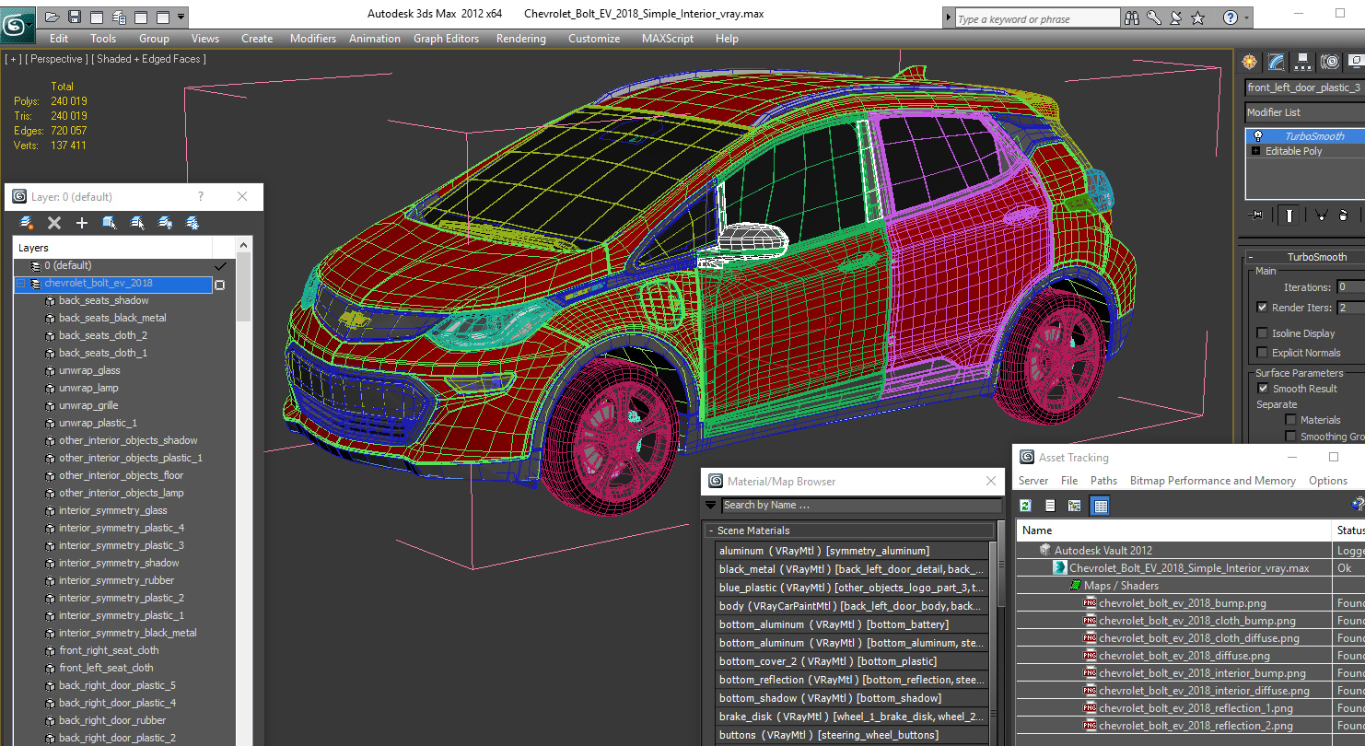
Task: Open Bitmap Performance and Memory menu
Action: (1212, 481)
